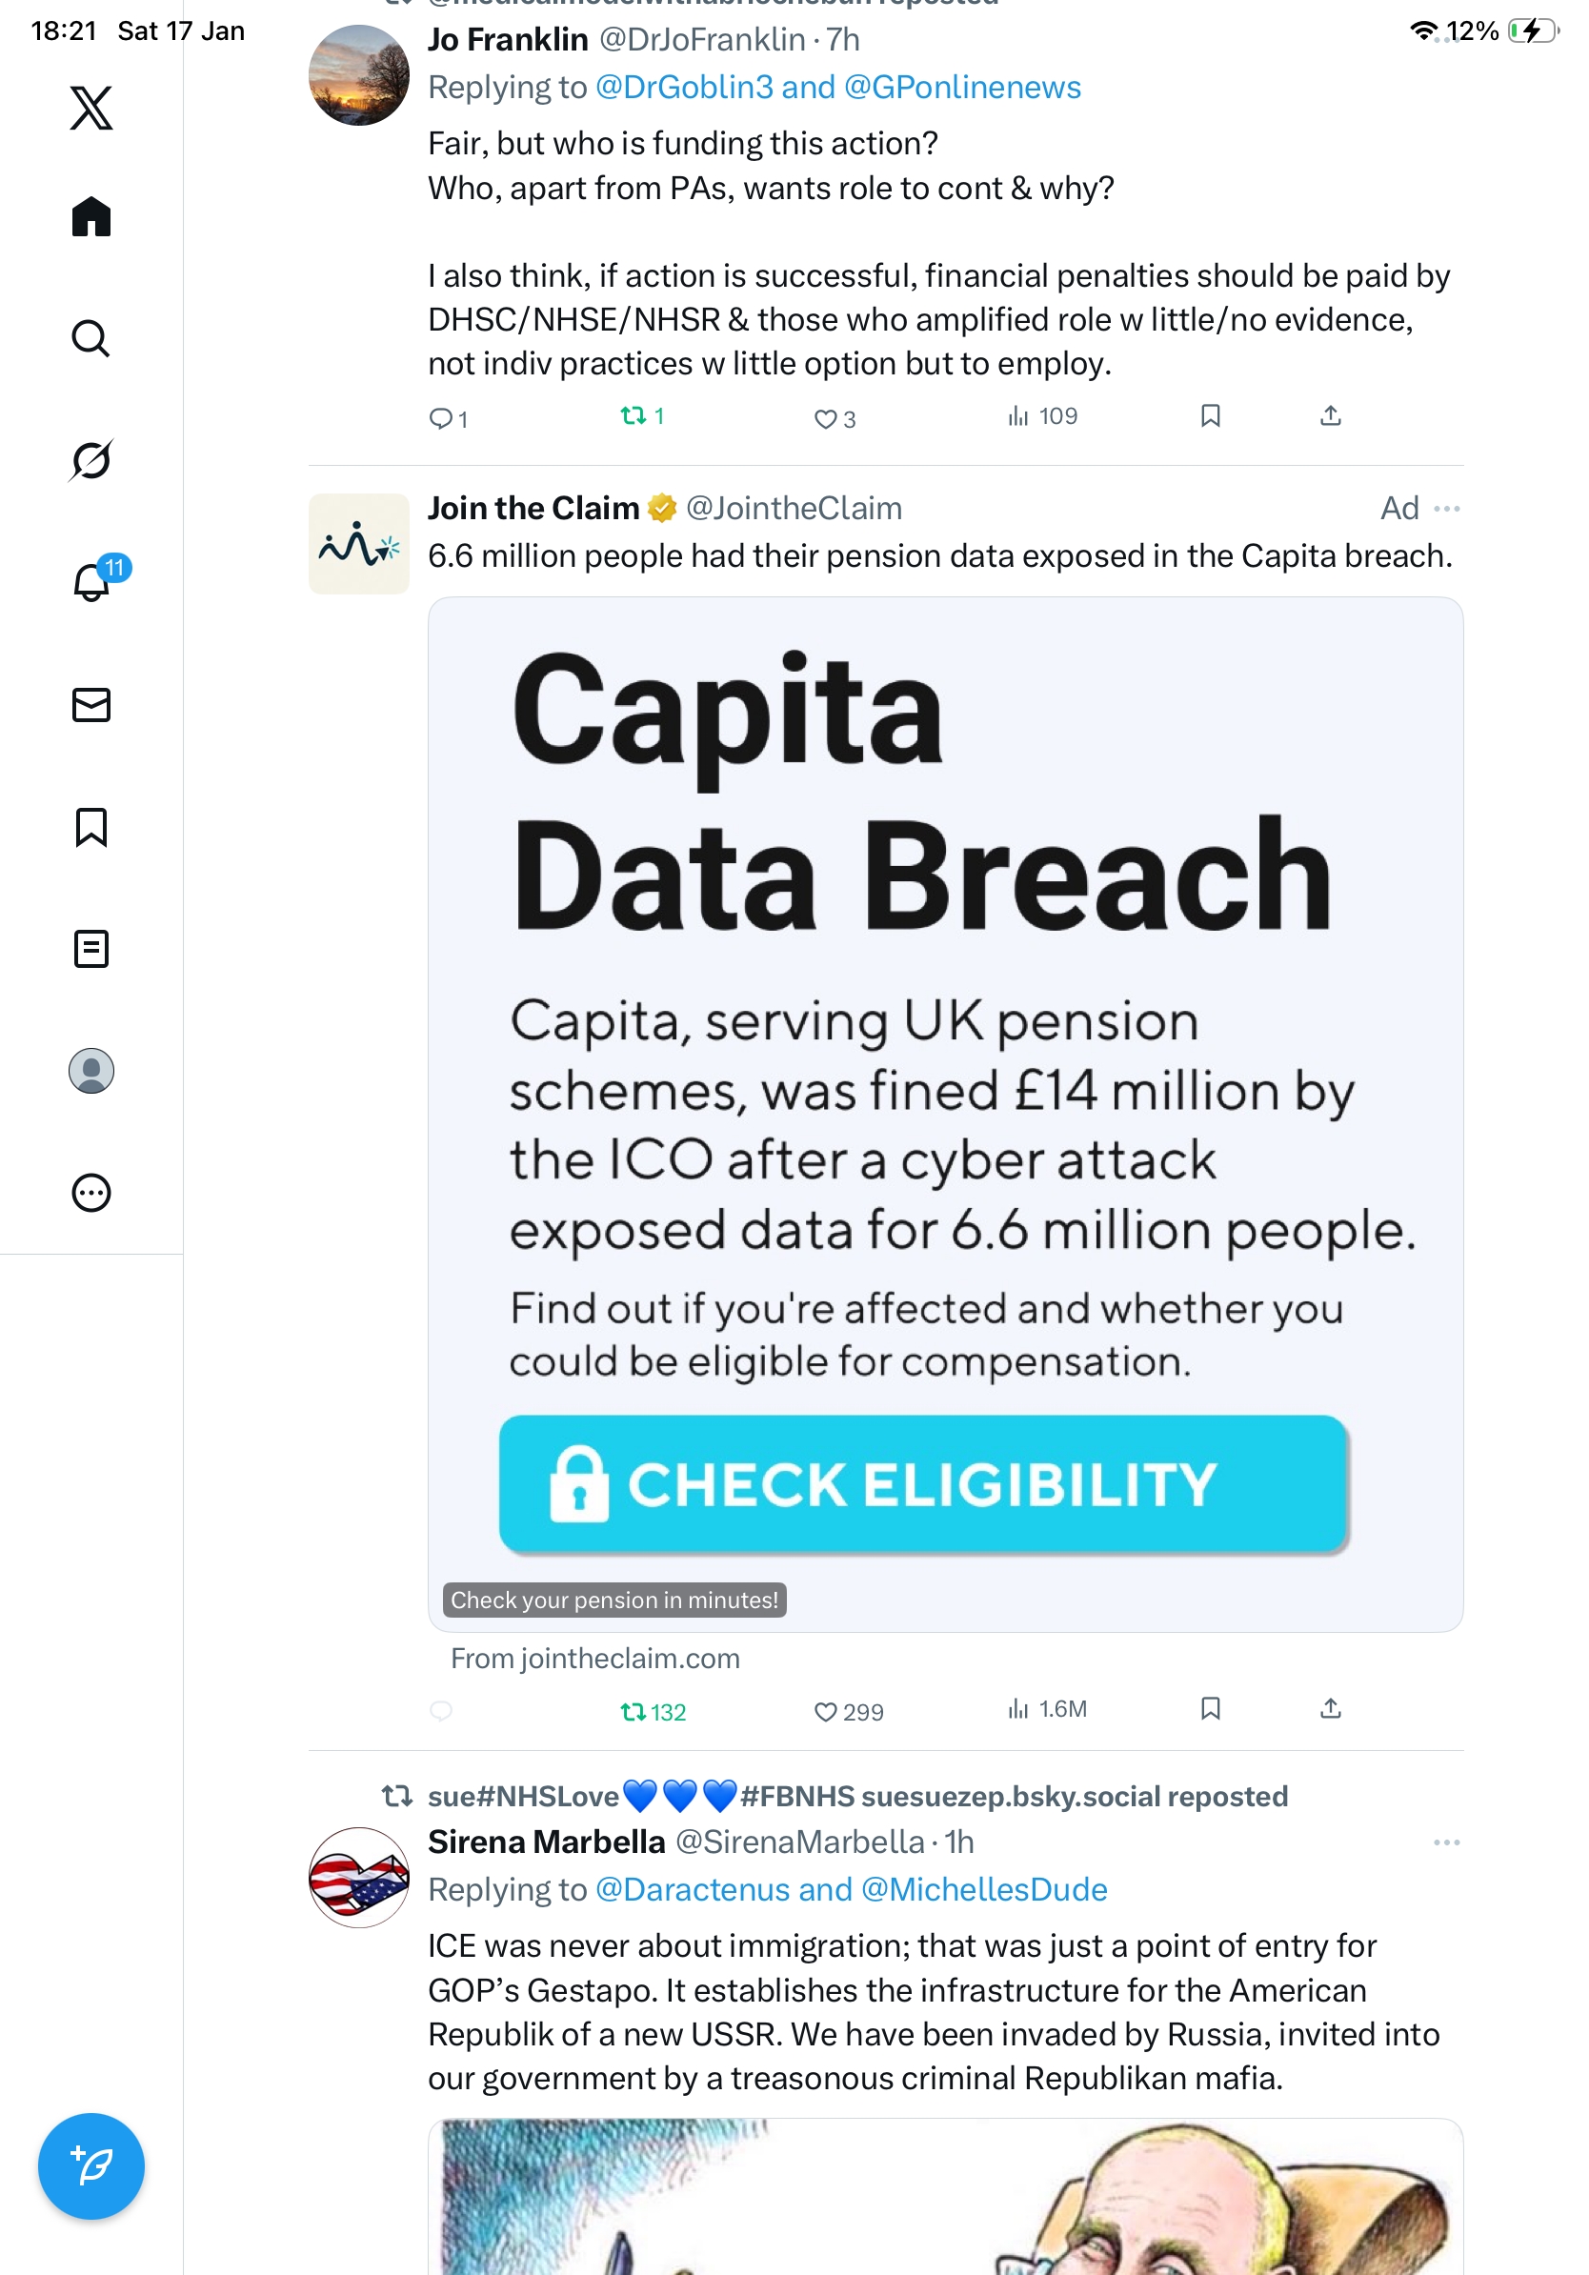
Task: Go to the Home feed icon
Action: 91,216
